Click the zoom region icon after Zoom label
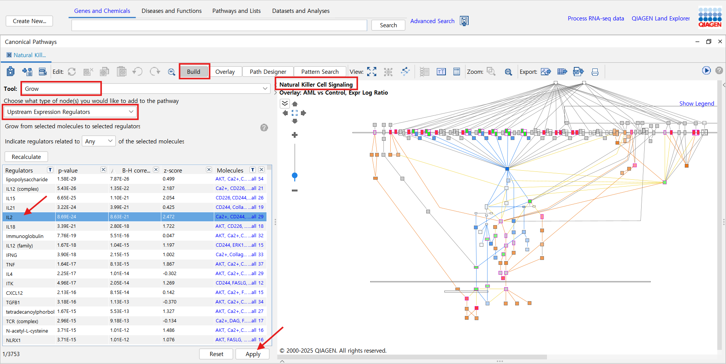Image resolution: width=726 pixels, height=364 pixels. (491, 72)
